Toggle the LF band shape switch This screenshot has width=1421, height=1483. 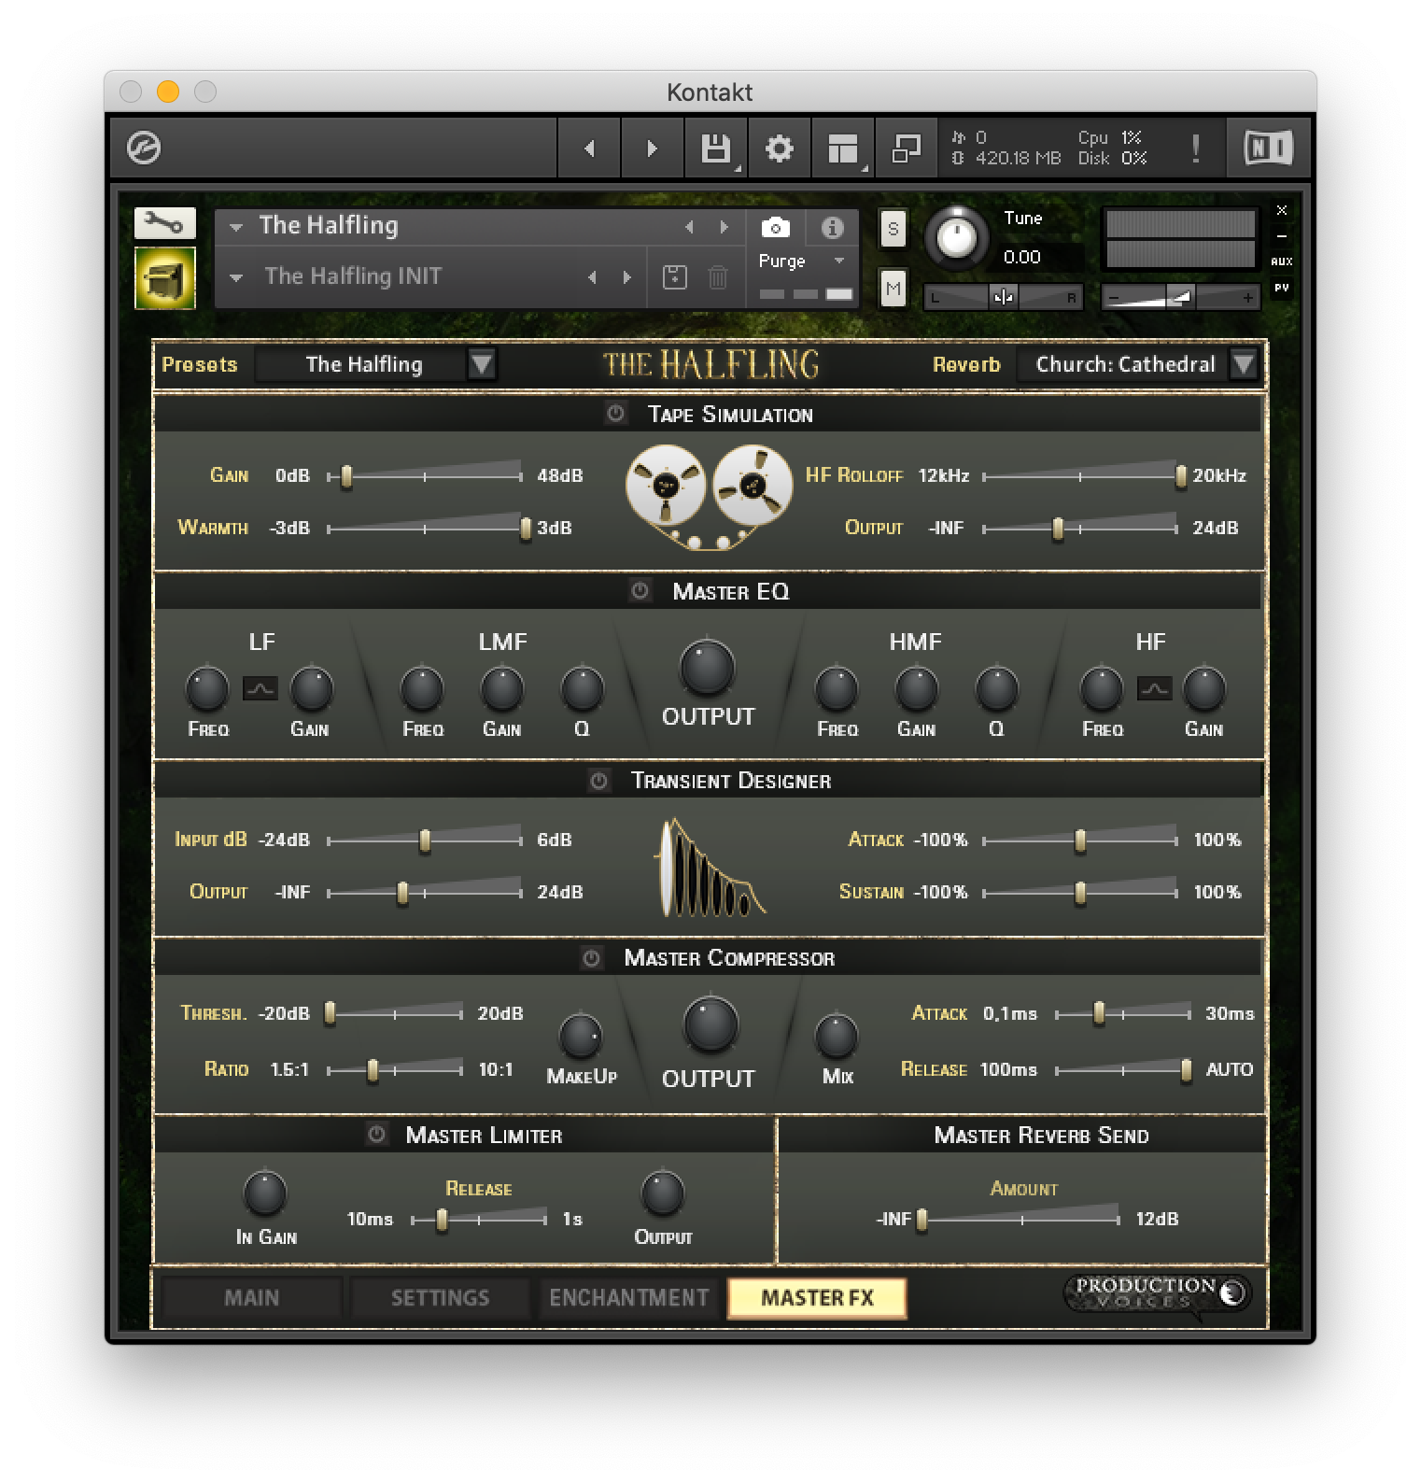[260, 689]
